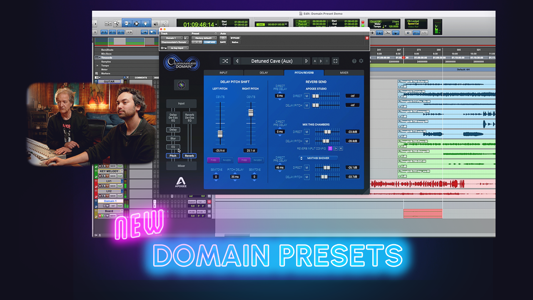Select the Pro Tools Grabber hand tool

pos(146,24)
